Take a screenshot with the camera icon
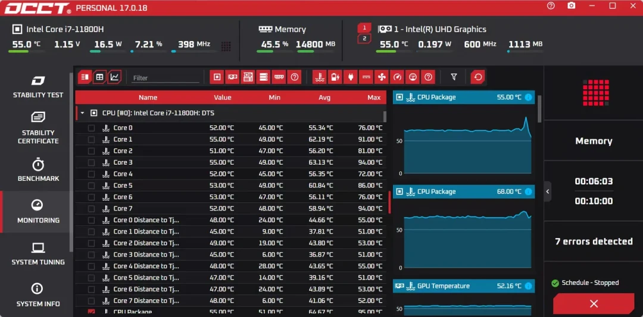The width and height of the screenshot is (643, 317). 571,6
